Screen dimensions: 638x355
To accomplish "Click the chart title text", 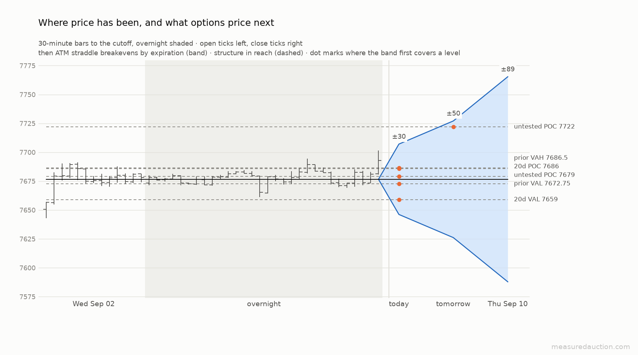I will [x=156, y=23].
